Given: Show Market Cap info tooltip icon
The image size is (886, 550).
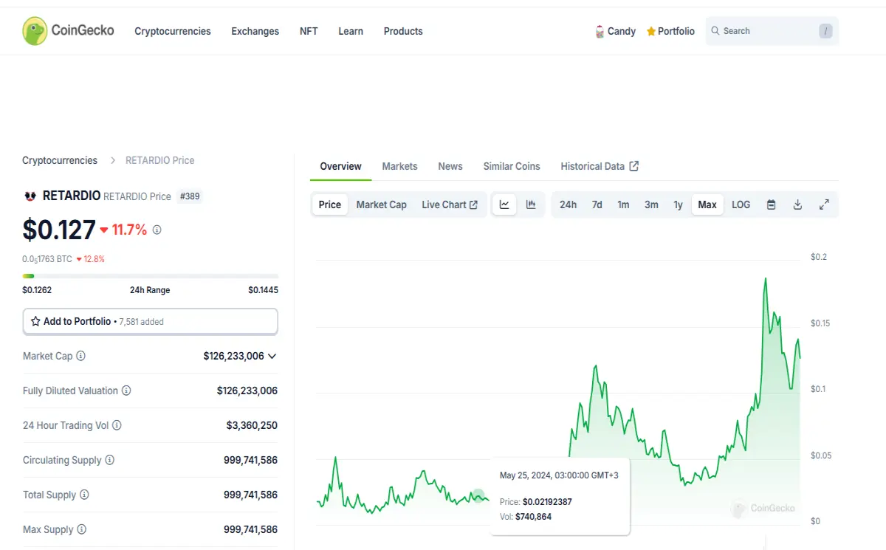Looking at the screenshot, I should click(x=80, y=356).
